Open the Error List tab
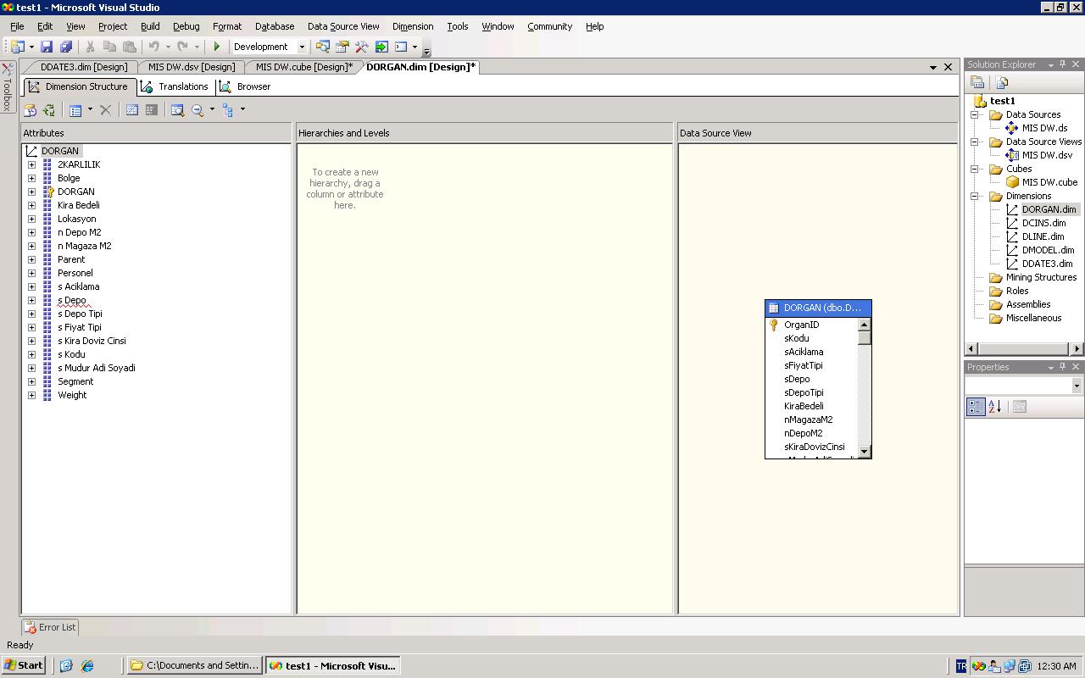Viewport: 1085px width, 678px height. coord(49,627)
